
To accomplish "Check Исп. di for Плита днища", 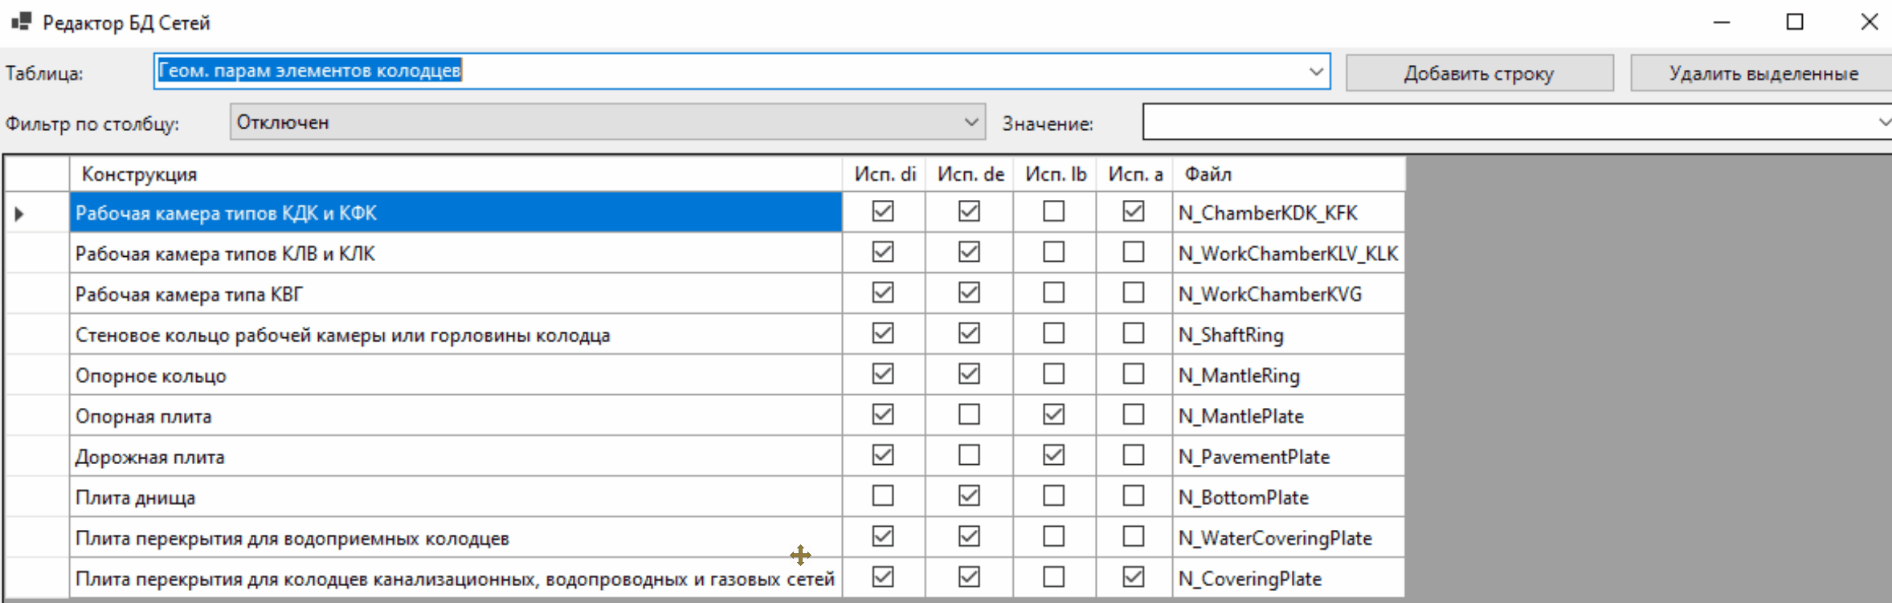I will (x=883, y=496).
